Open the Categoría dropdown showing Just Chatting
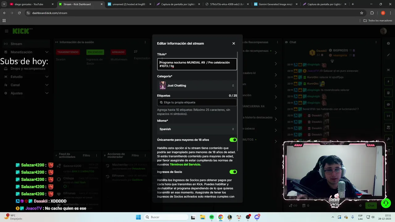The image size is (395, 222). click(197, 85)
